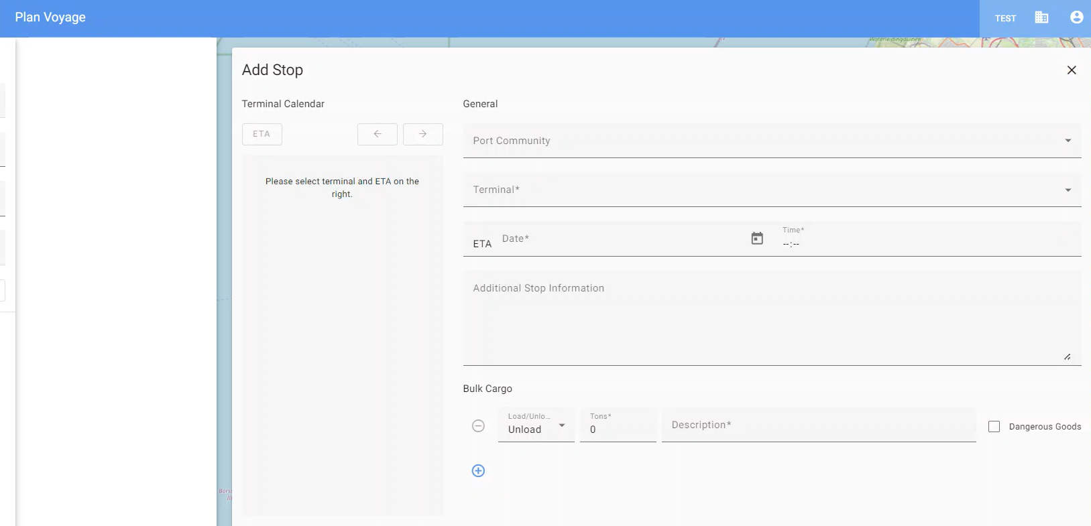Click the remove bulk cargo row icon
The width and height of the screenshot is (1091, 526).
click(x=478, y=426)
